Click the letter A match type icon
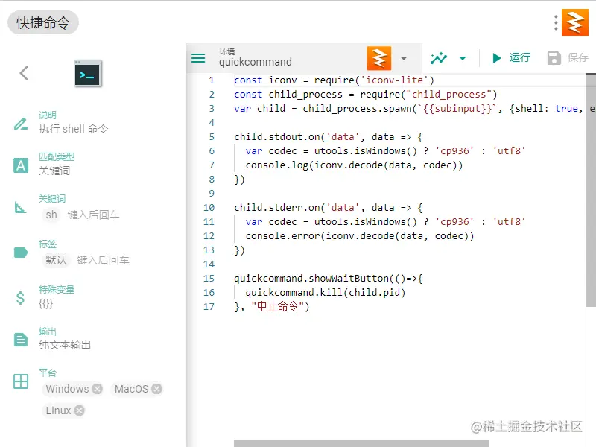Viewport: 596px width, 447px height. pos(21,165)
